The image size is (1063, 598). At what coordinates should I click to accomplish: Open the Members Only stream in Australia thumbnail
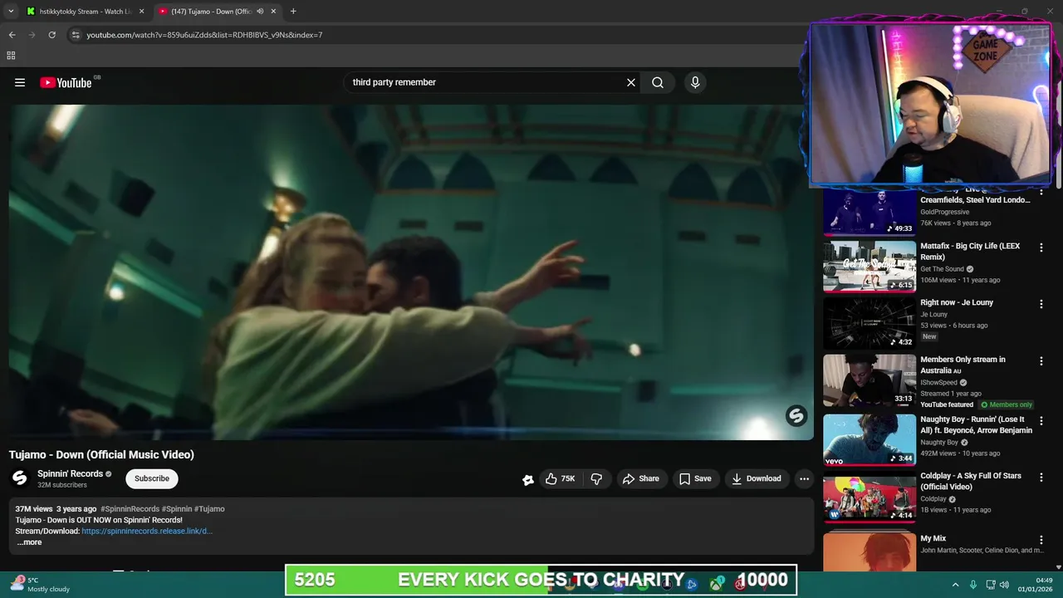[x=870, y=380]
